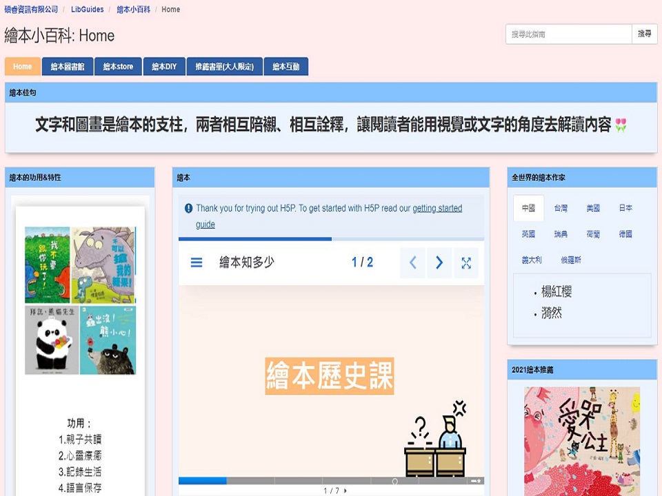Click the 搜尋 search button
This screenshot has height=496, width=662.
[644, 34]
